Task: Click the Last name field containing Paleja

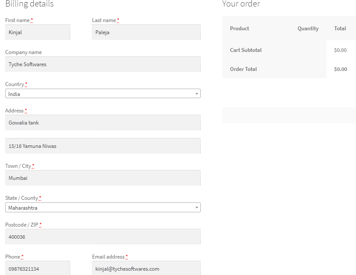Action: 146,32
